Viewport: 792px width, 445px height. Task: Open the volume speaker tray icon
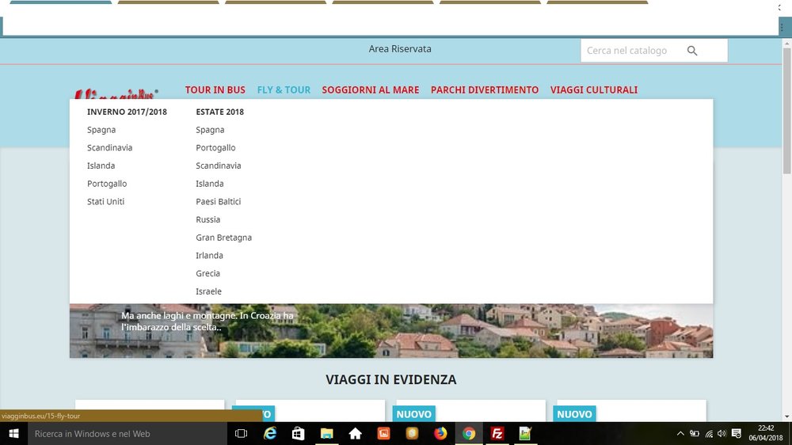pos(722,433)
